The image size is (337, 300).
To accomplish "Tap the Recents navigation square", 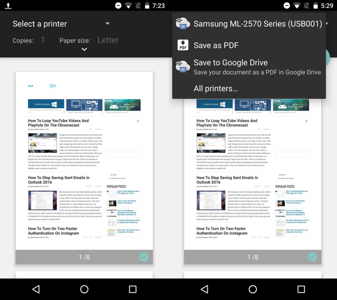I will pos(133,289).
